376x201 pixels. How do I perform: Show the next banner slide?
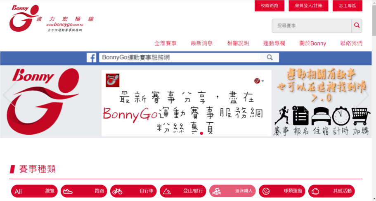point(362,95)
